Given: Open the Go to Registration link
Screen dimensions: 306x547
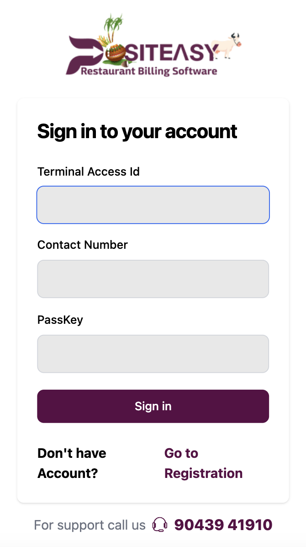Looking at the screenshot, I should pos(203,463).
